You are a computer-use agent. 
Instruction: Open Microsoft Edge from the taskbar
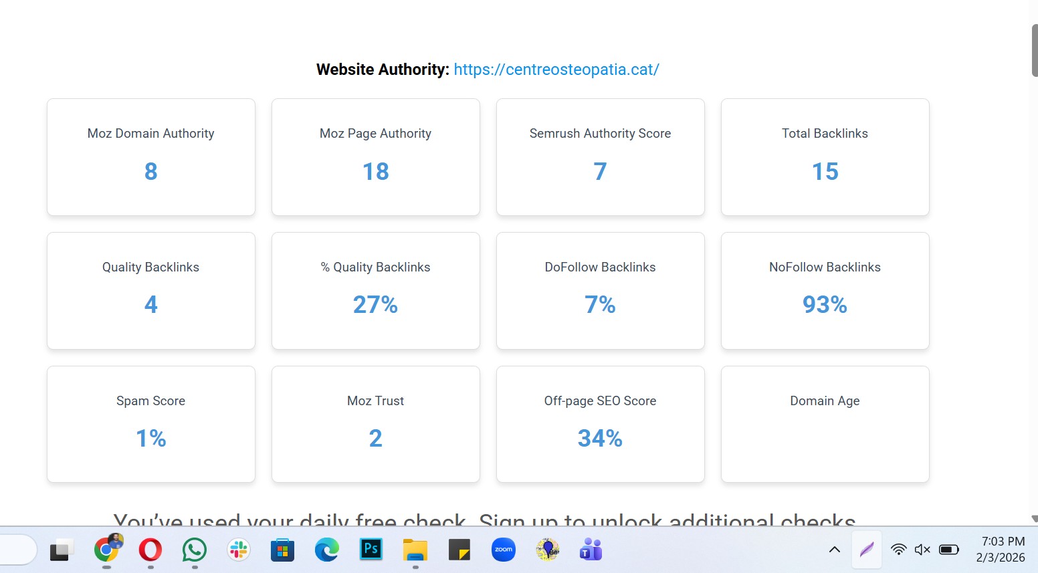(x=326, y=550)
